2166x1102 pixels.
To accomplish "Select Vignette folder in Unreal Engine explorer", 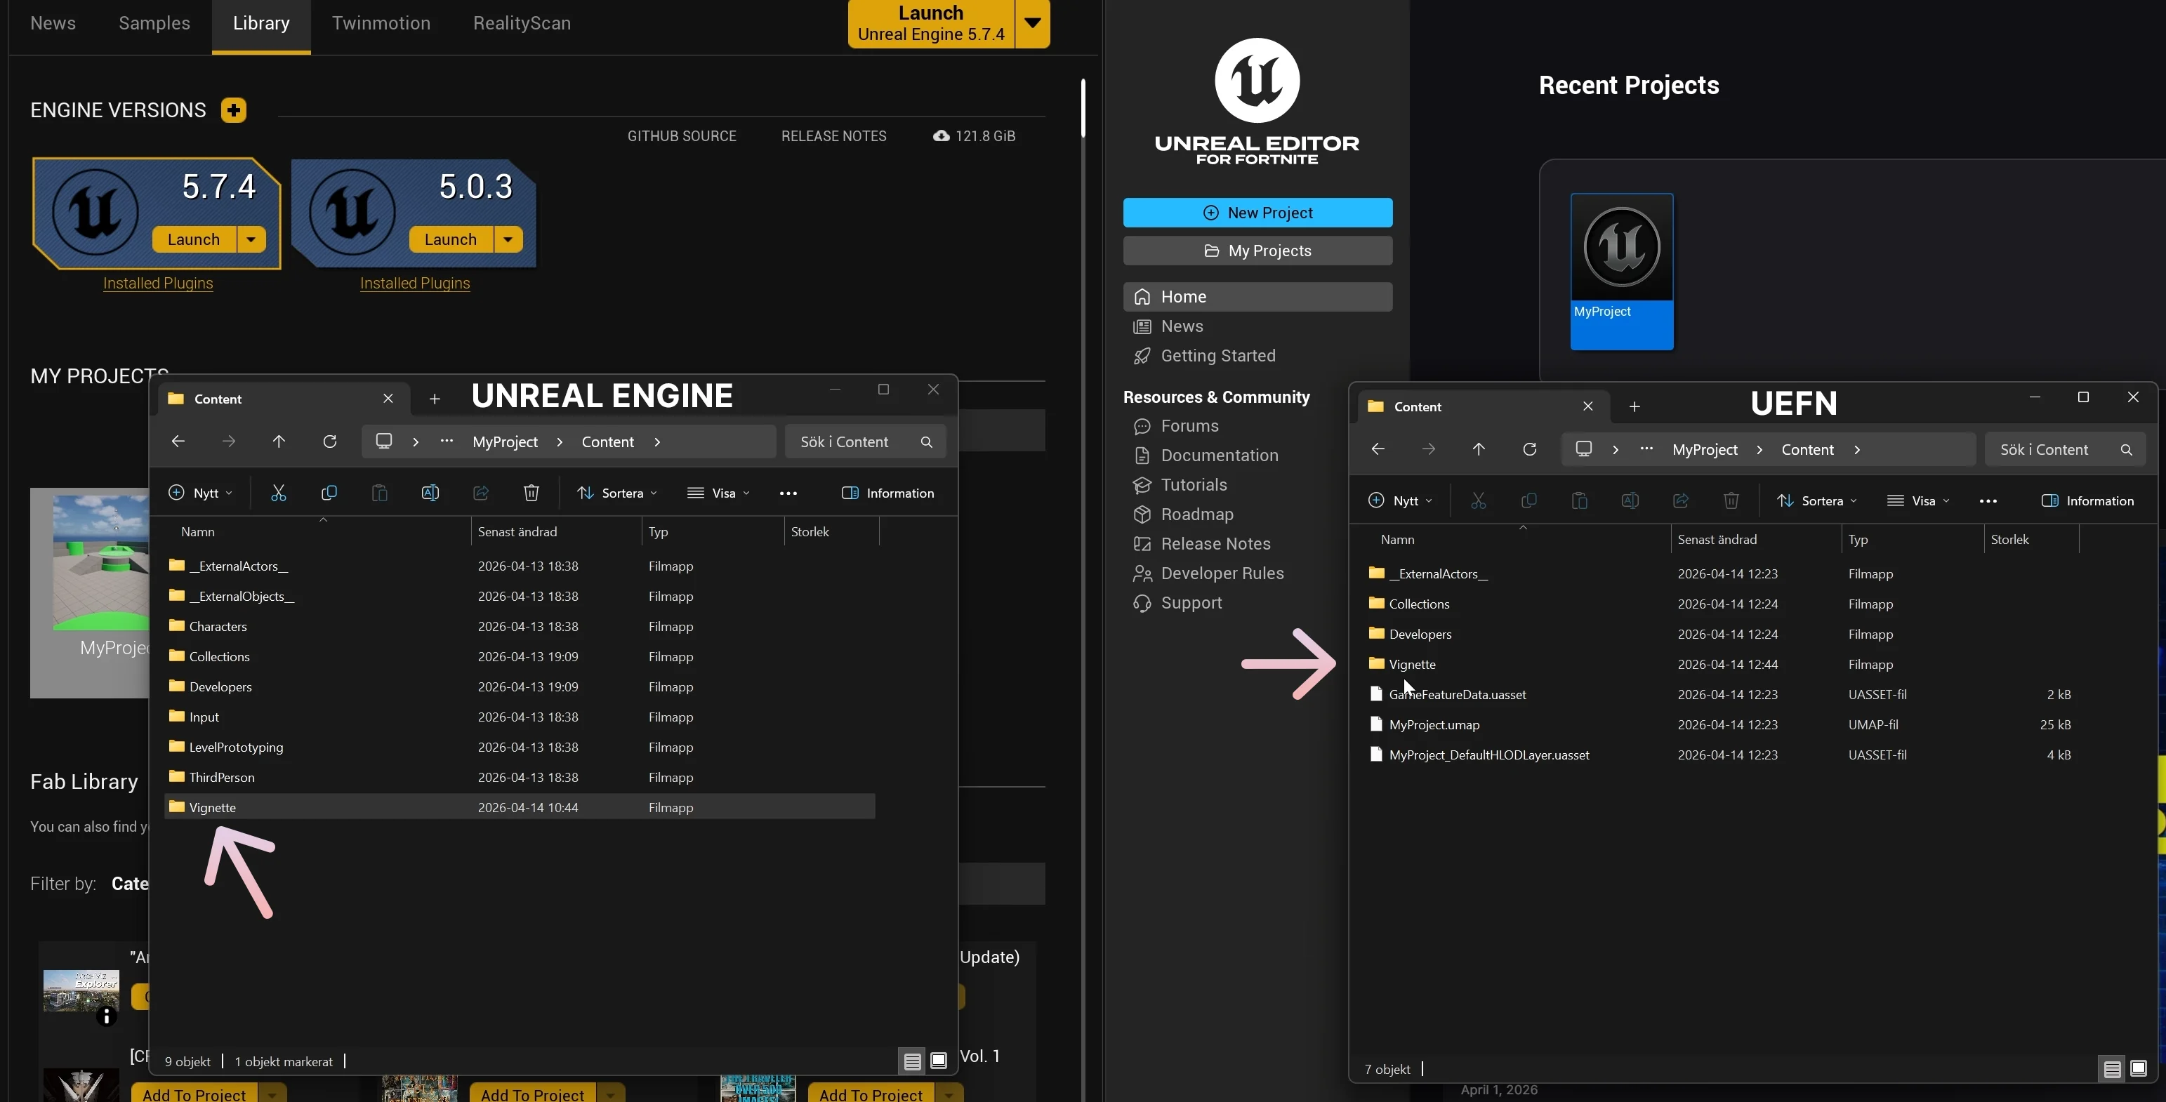I will tap(520, 807).
